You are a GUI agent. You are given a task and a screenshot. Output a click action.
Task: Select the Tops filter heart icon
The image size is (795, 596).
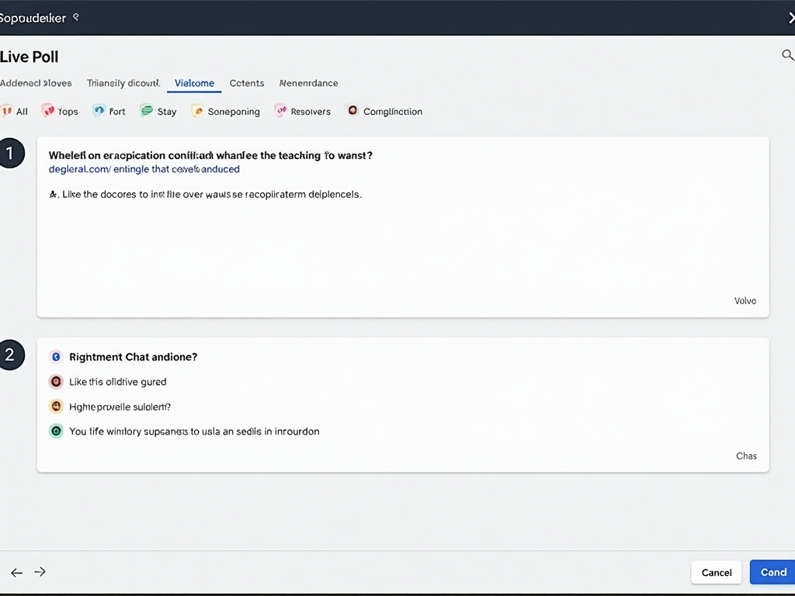[x=47, y=110]
